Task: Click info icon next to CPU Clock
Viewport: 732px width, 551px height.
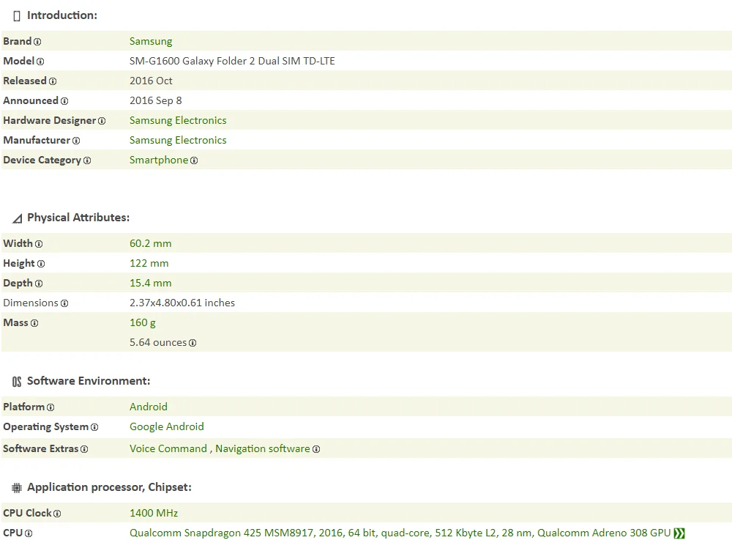Action: (57, 514)
